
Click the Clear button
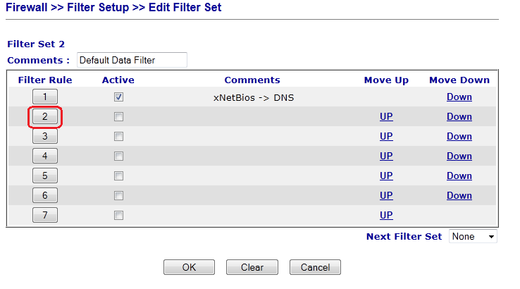tap(252, 268)
